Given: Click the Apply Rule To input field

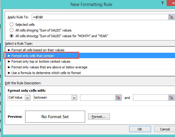Looking at the screenshot, I should [100, 17].
